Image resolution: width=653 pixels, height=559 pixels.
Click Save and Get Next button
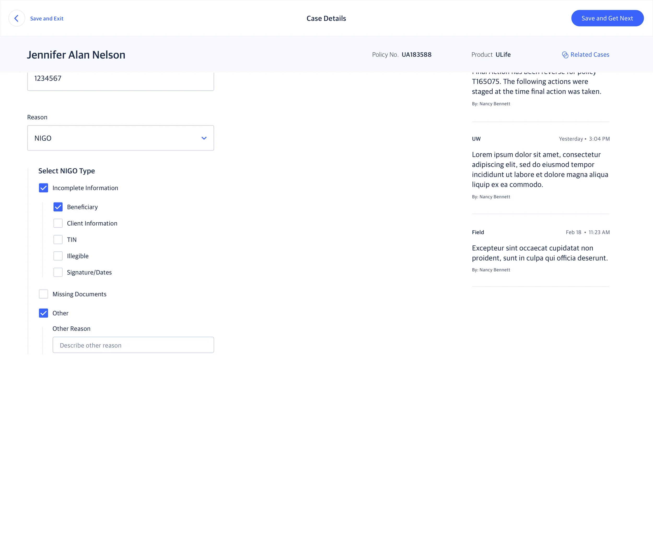pyautogui.click(x=607, y=18)
